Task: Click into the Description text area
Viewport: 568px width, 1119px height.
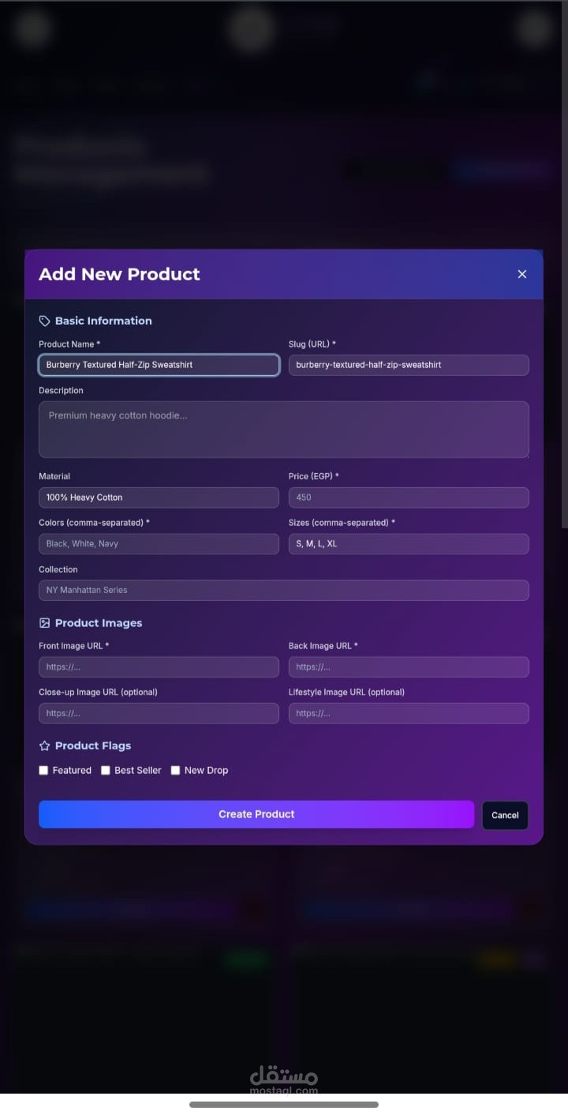Action: pyautogui.click(x=283, y=429)
